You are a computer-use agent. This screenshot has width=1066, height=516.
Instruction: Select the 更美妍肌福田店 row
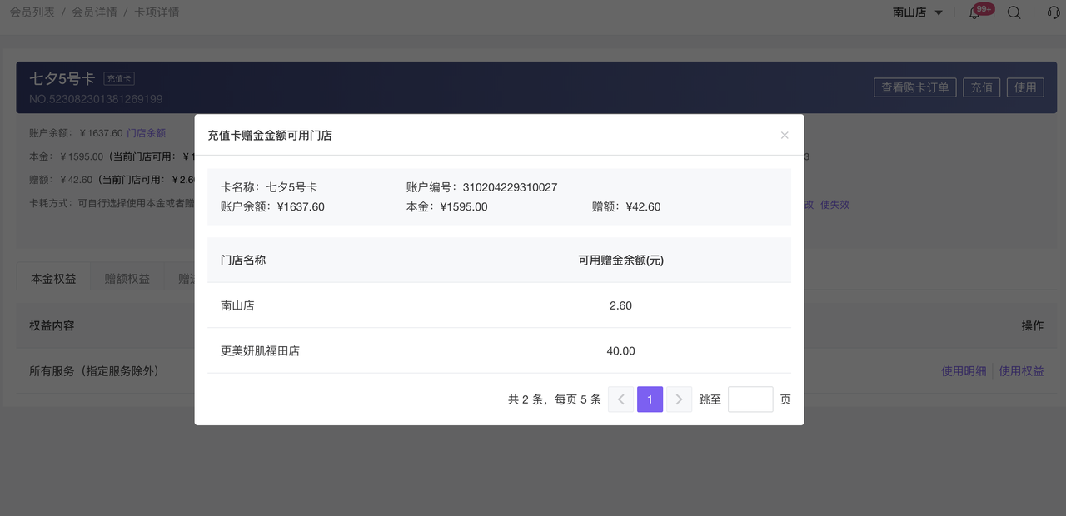pos(499,350)
